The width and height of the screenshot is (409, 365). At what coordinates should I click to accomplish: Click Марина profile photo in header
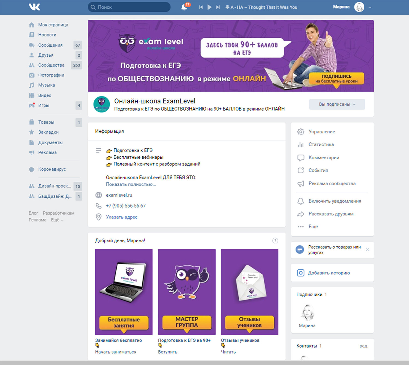[x=359, y=7]
